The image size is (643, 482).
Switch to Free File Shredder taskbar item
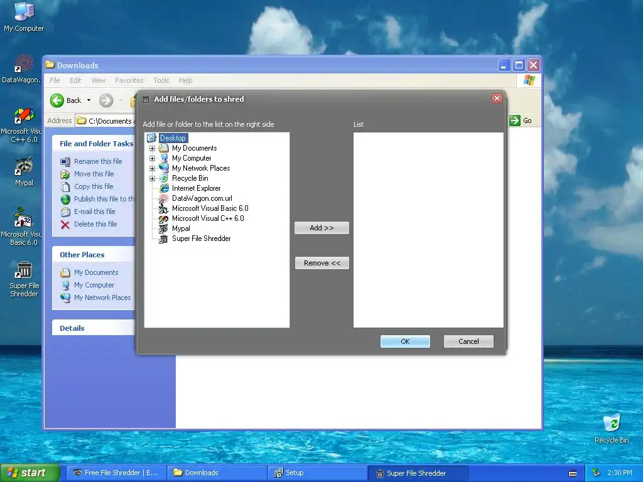pyautogui.click(x=116, y=473)
